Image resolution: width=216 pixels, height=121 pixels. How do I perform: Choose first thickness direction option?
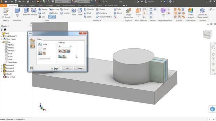[60, 51]
